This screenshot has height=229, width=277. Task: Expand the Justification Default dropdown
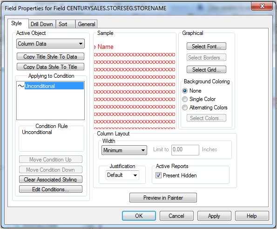(122, 175)
